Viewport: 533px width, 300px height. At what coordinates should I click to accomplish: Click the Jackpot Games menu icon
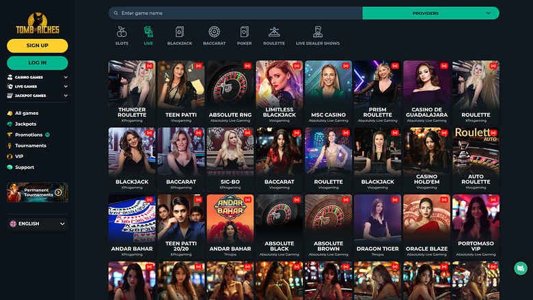[10, 96]
